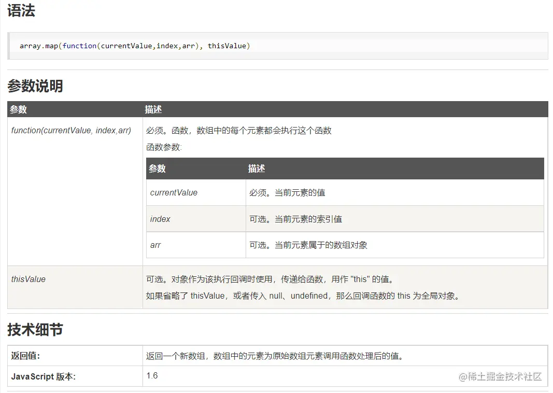553x393 pixels.
Task: Click the 语法 heading
Action: click(21, 10)
